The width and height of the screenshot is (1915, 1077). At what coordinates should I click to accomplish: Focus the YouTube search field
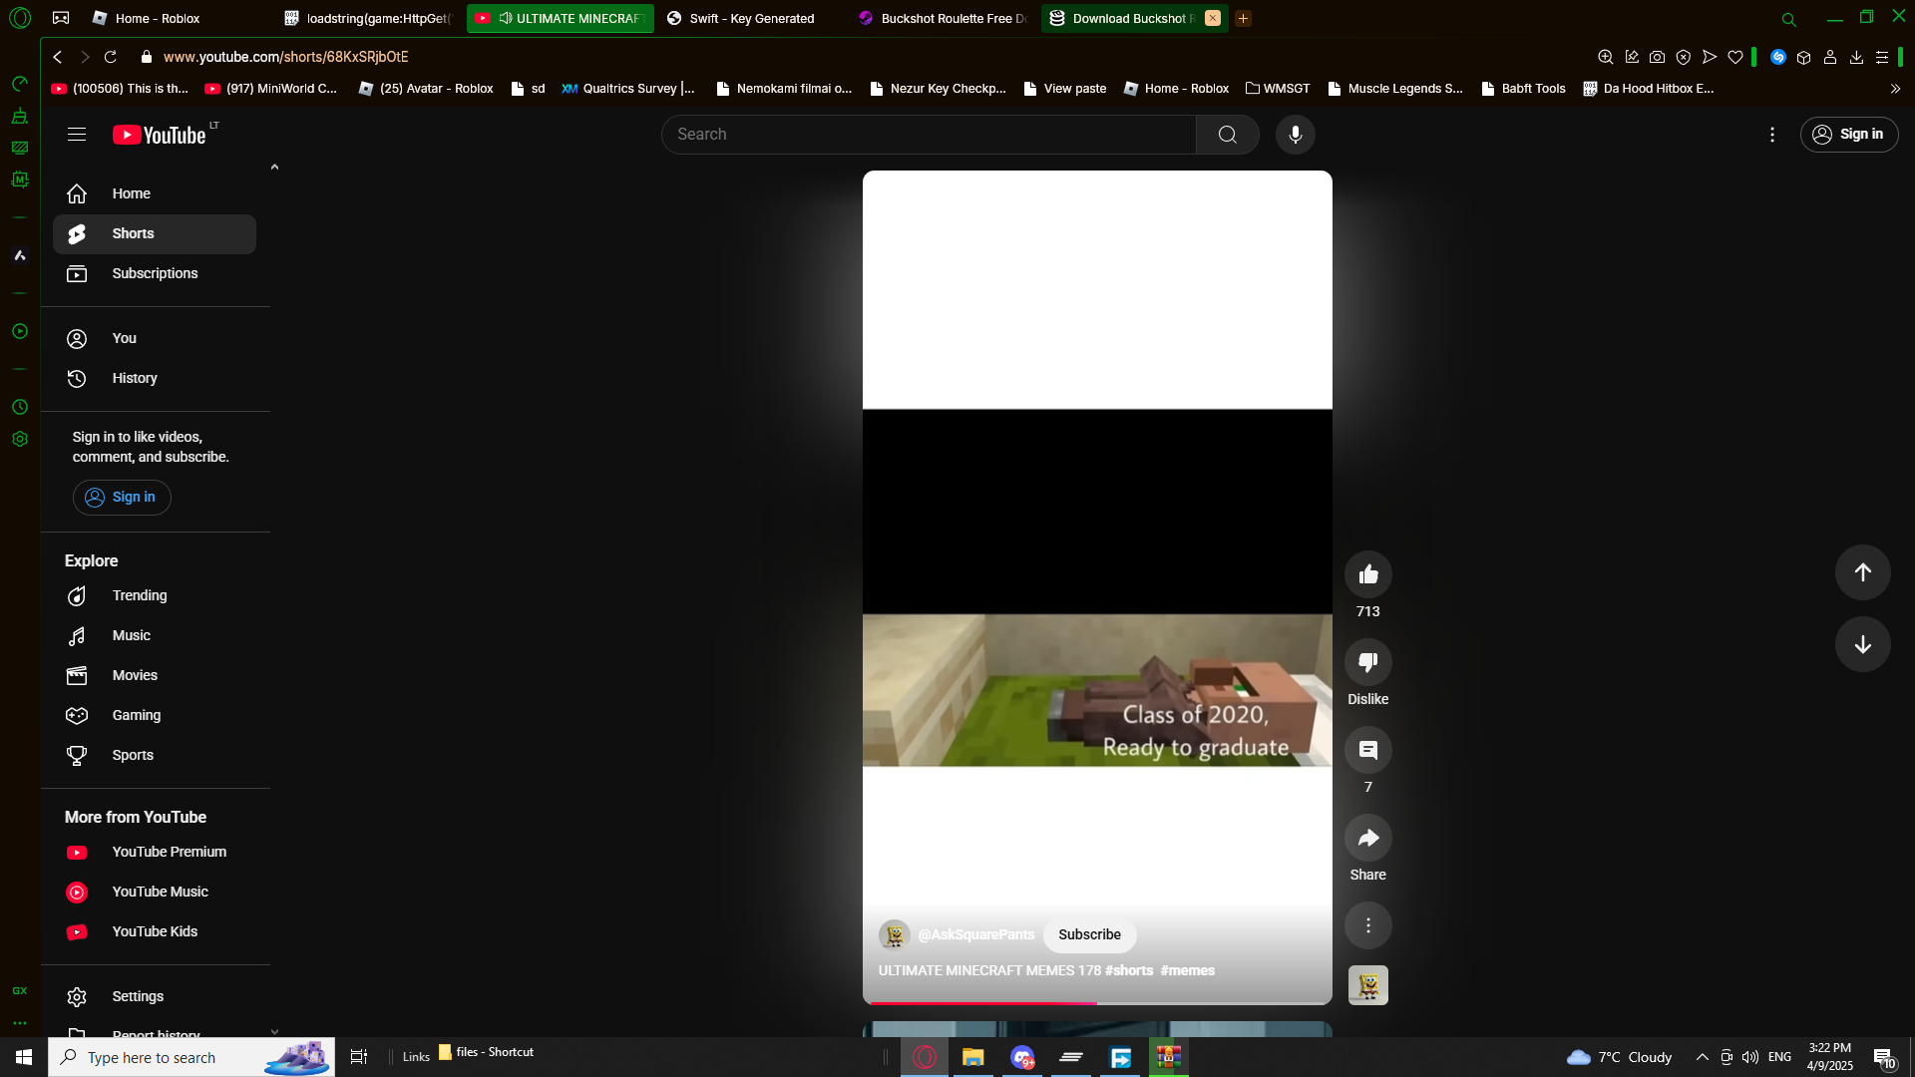pyautogui.click(x=929, y=135)
